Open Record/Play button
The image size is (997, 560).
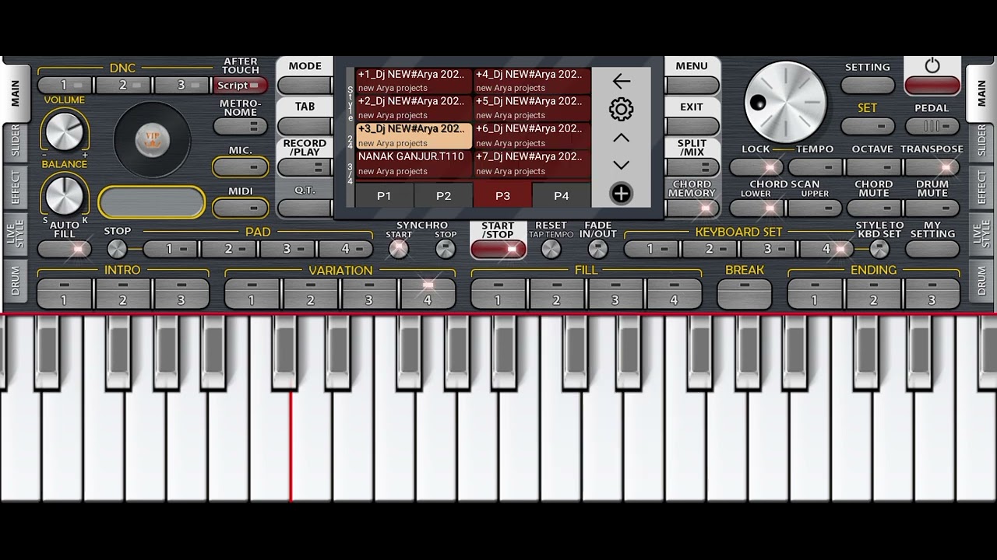305,167
